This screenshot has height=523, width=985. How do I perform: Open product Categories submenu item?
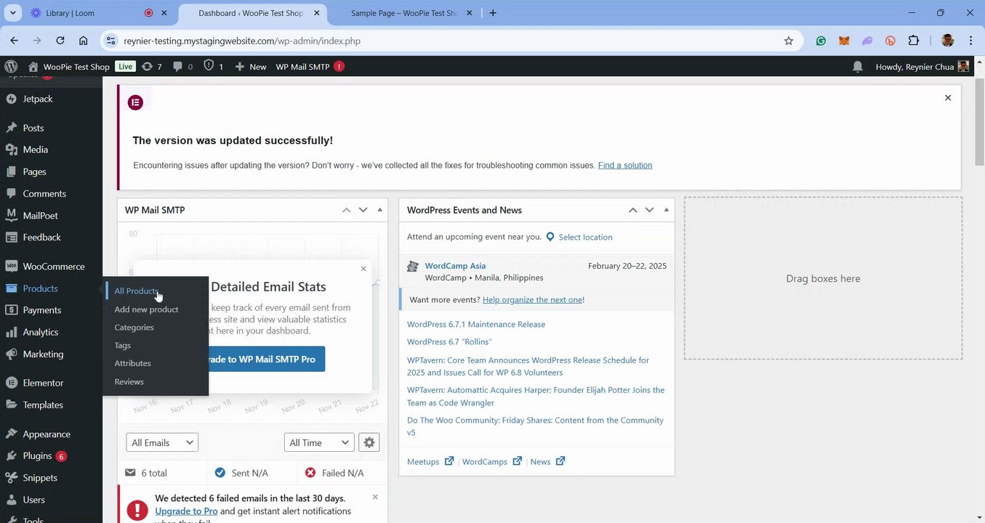click(134, 328)
